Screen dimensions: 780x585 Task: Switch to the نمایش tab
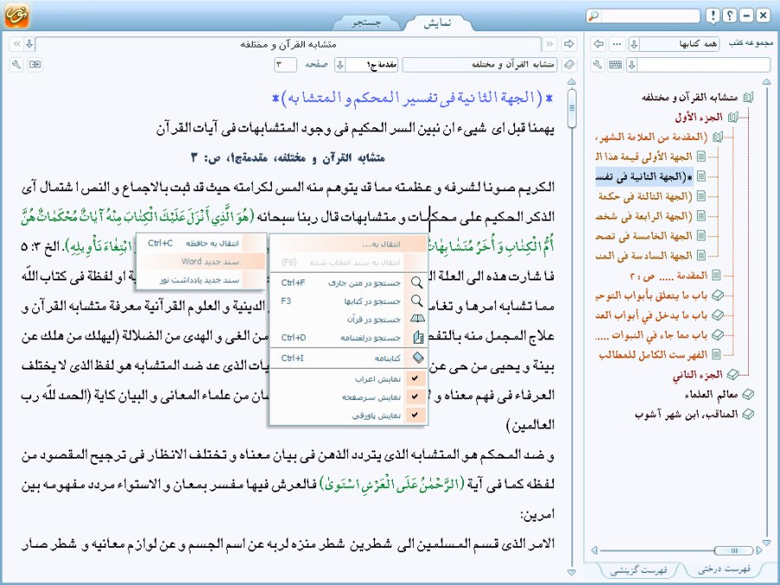tap(437, 22)
